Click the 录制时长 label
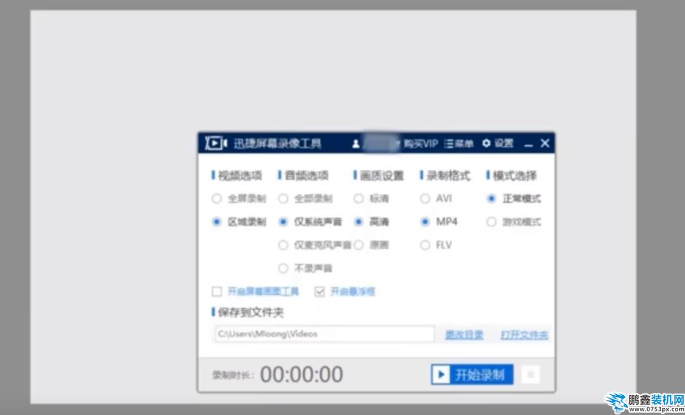The image size is (685, 415). click(x=233, y=375)
